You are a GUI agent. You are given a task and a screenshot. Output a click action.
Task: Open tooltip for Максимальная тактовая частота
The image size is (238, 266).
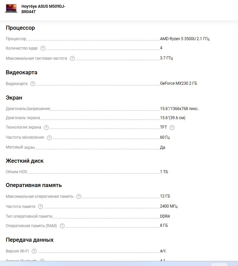tap(72, 58)
